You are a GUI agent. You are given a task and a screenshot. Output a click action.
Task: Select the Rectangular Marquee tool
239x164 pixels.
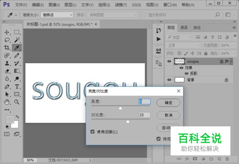click(17, 32)
